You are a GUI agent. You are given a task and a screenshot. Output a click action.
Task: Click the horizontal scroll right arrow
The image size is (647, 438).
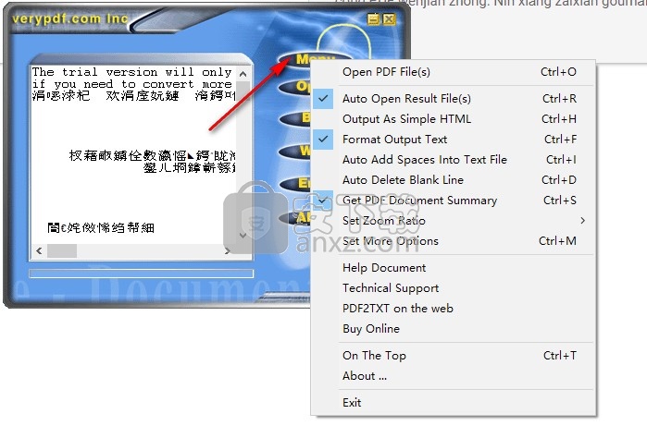click(227, 250)
